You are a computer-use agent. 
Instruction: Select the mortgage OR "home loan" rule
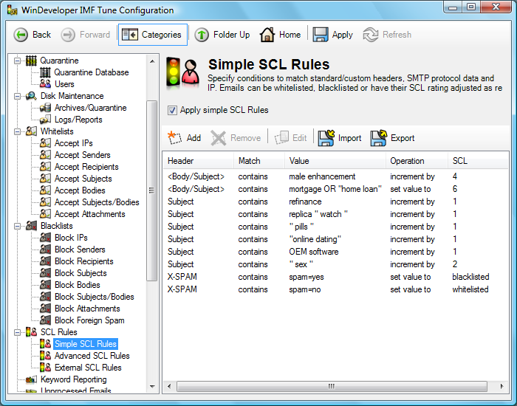coord(335,189)
